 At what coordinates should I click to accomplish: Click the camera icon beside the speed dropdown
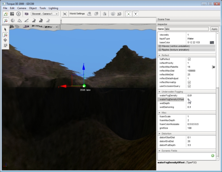click(26, 14)
